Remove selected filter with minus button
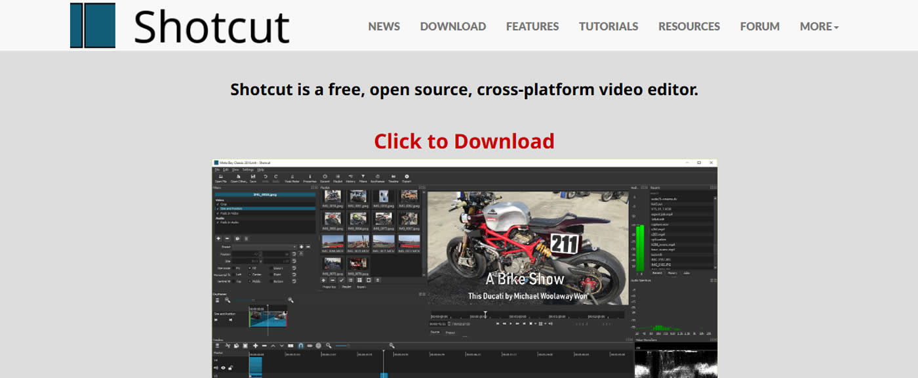Screen dimensions: 918x378 [x=227, y=238]
